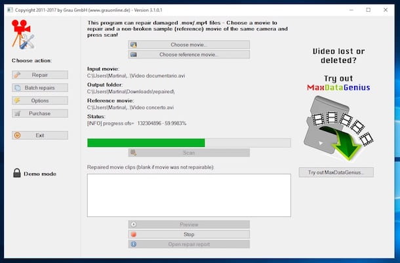Click Try out MaxDataGenius button
The height and width of the screenshot is (263, 400).
[x=336, y=172]
